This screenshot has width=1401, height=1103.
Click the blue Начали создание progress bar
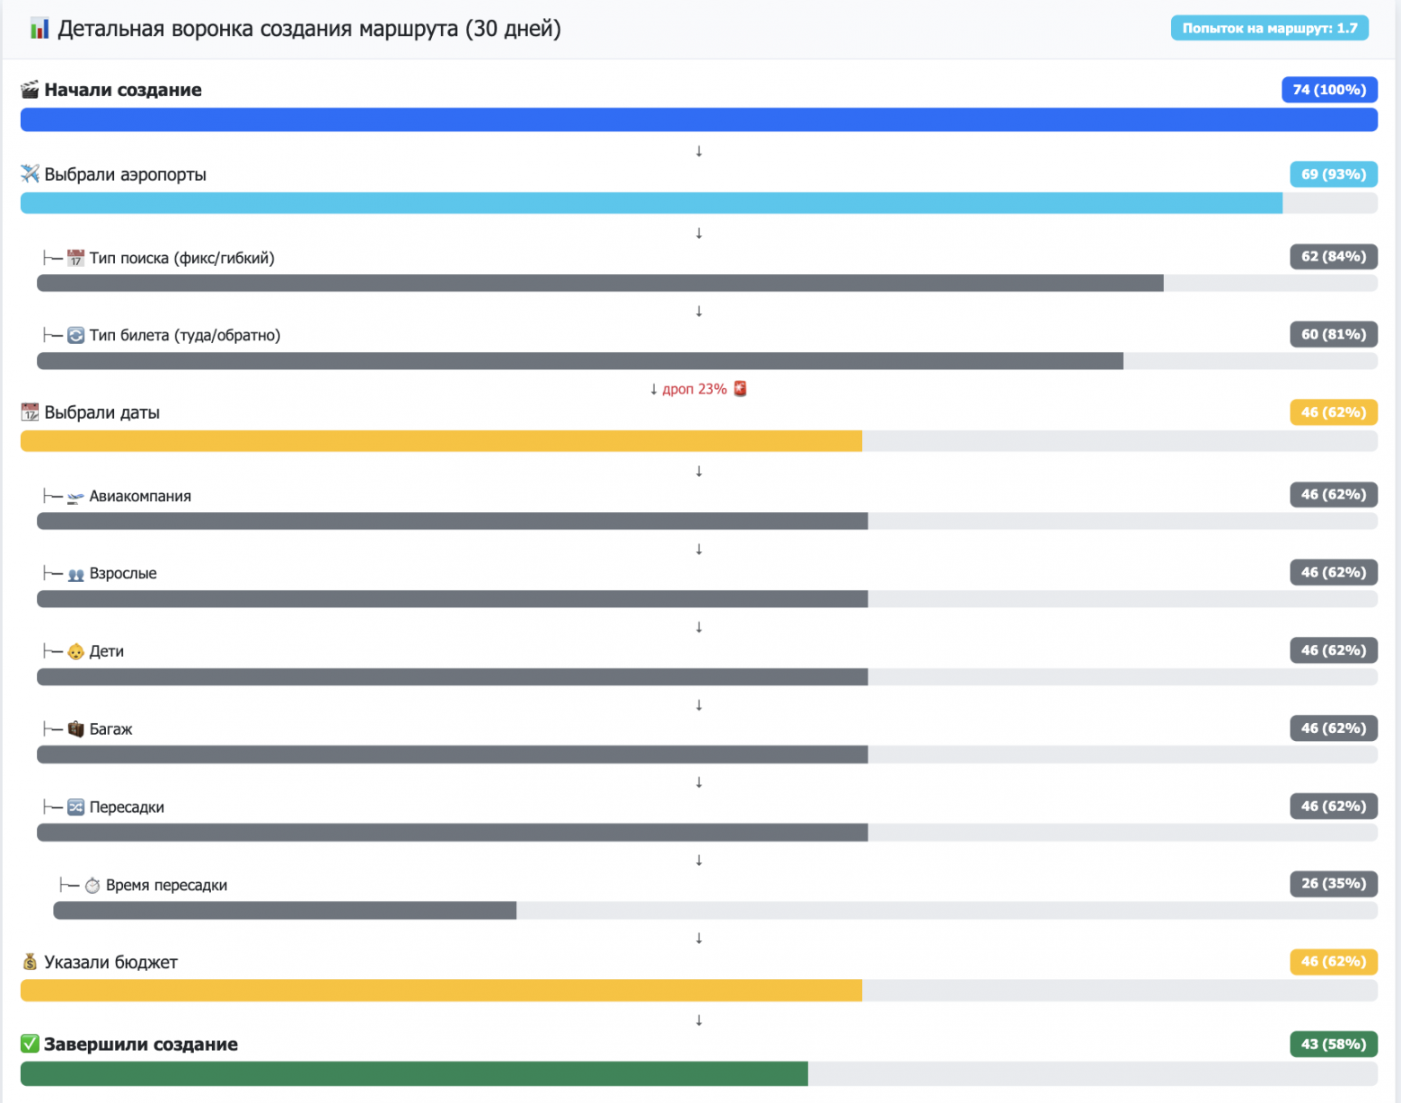(699, 119)
